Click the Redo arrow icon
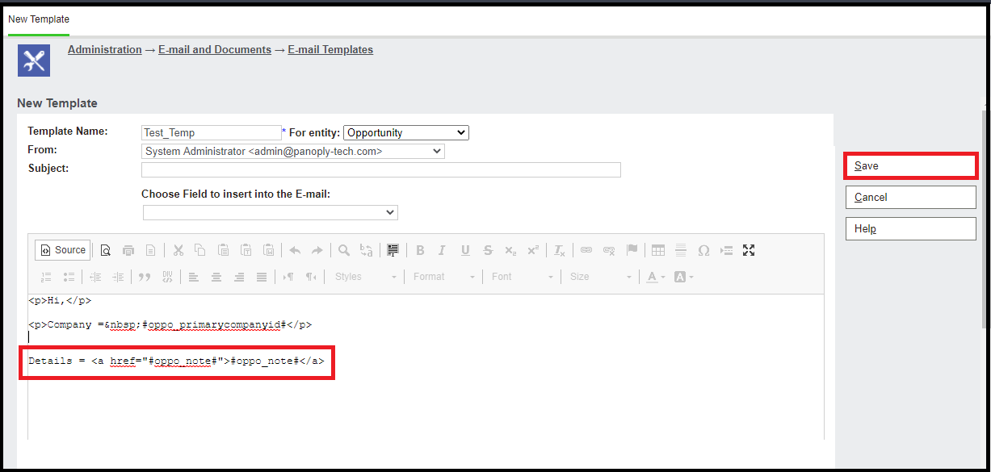The height and width of the screenshot is (472, 991). pos(317,250)
